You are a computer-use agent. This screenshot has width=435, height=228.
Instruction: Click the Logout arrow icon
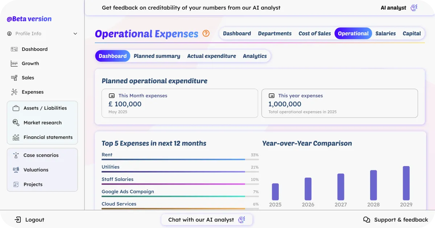point(18,220)
